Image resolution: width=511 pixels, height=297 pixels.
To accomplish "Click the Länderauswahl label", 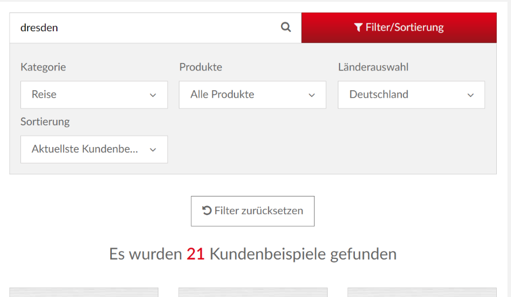I will 373,67.
